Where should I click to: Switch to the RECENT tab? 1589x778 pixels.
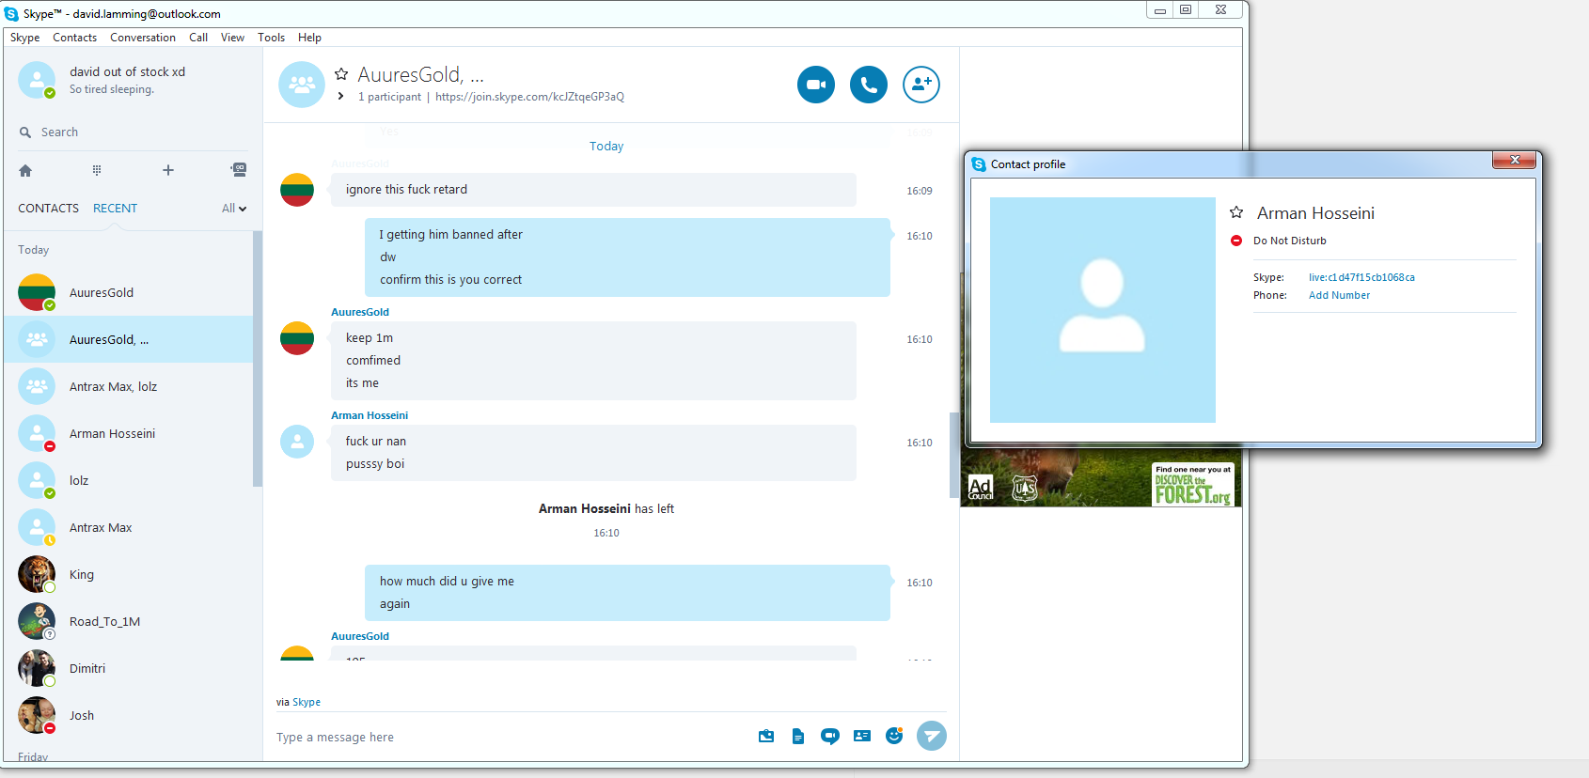pyautogui.click(x=115, y=209)
